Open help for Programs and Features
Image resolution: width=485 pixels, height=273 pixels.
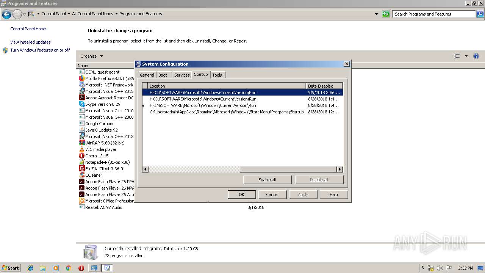point(476,56)
